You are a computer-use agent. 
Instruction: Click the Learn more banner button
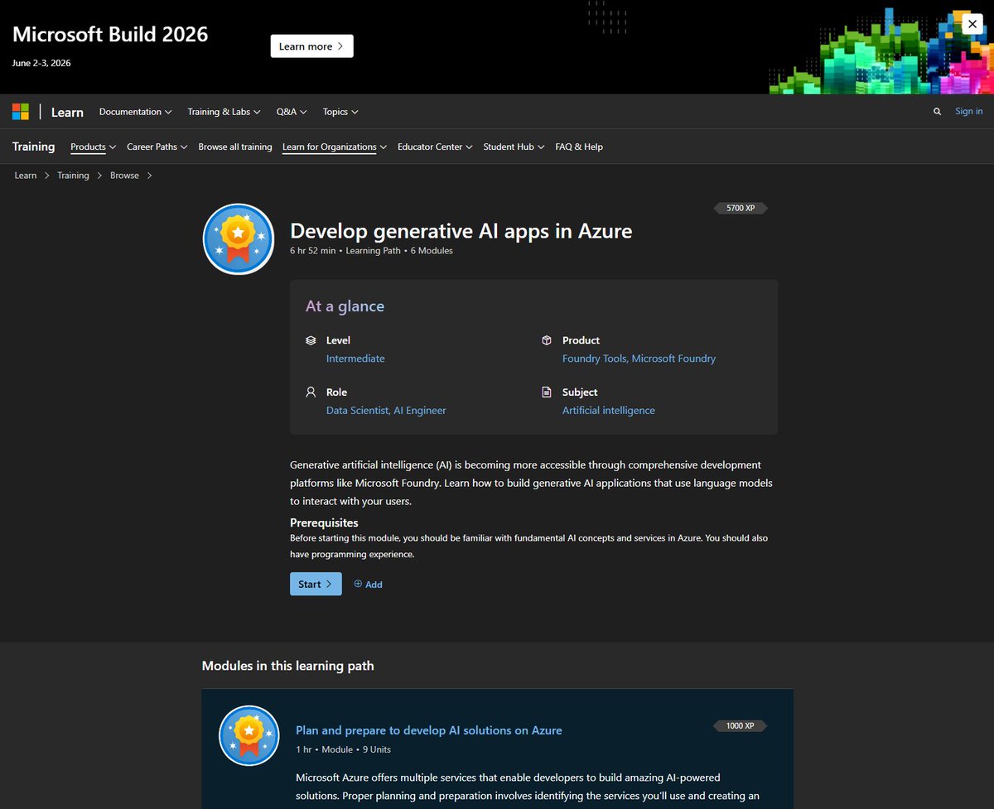tap(312, 46)
